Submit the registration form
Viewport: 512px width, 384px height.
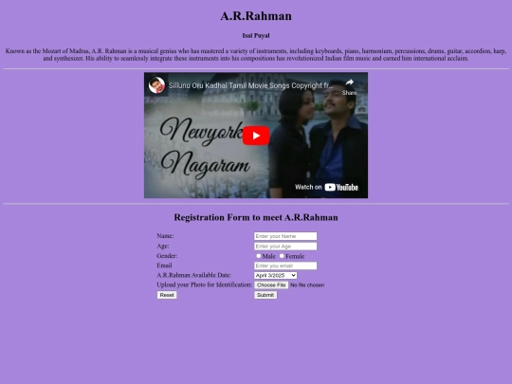[x=265, y=295]
